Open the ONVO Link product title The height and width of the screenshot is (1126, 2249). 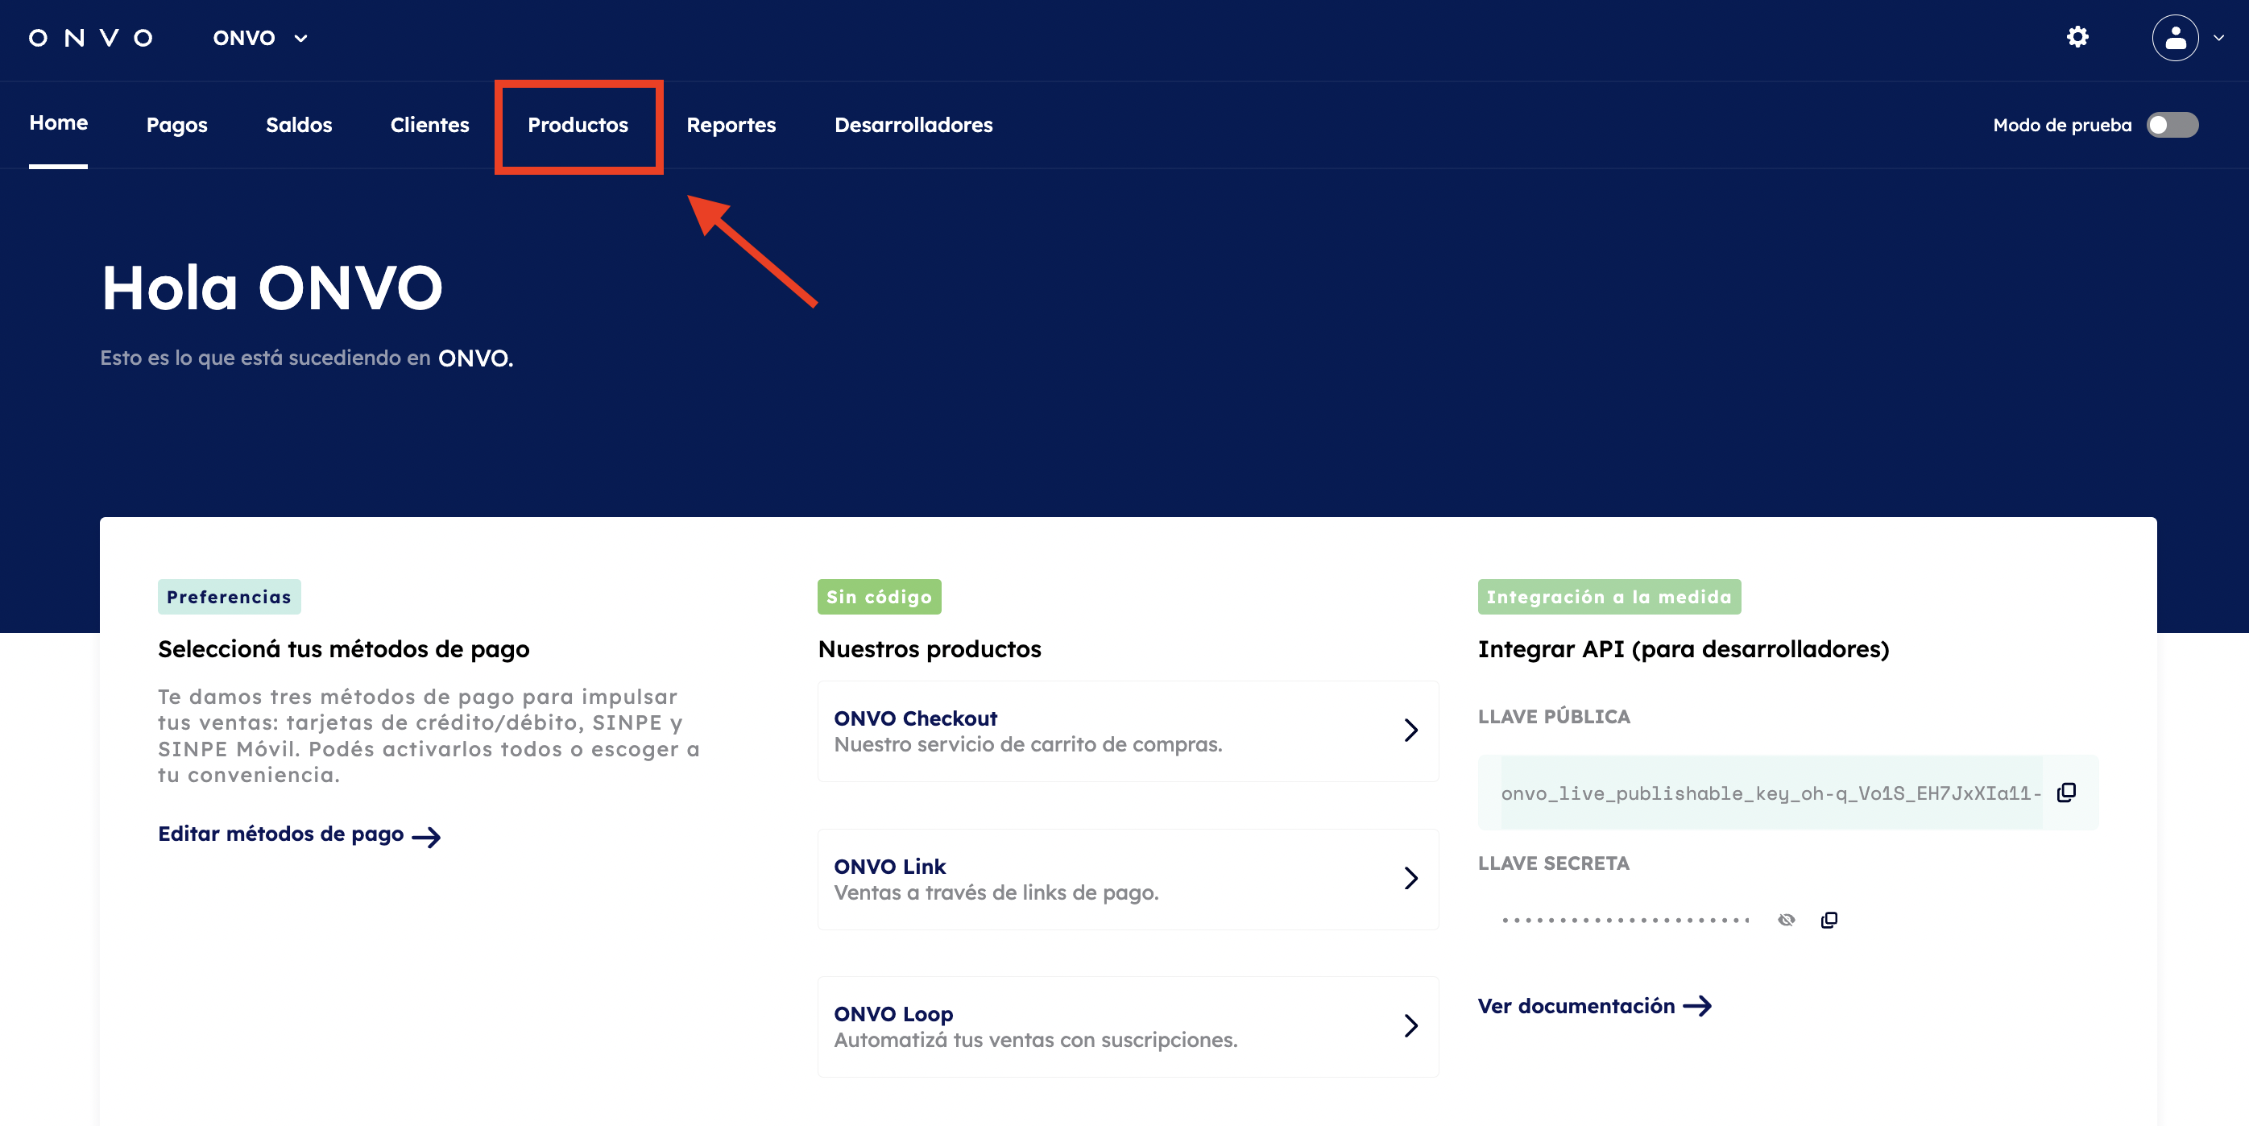(x=889, y=867)
